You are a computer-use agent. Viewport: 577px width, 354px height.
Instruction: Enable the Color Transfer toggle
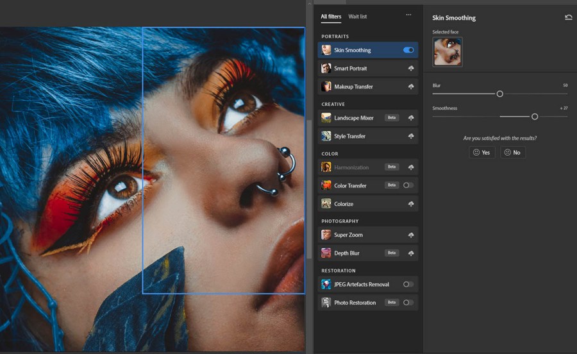(x=408, y=185)
